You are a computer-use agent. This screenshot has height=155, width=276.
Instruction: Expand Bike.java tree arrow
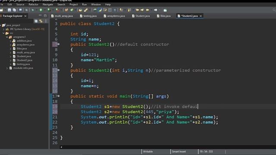pos(10,49)
